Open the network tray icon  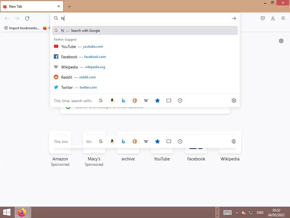[251, 213]
